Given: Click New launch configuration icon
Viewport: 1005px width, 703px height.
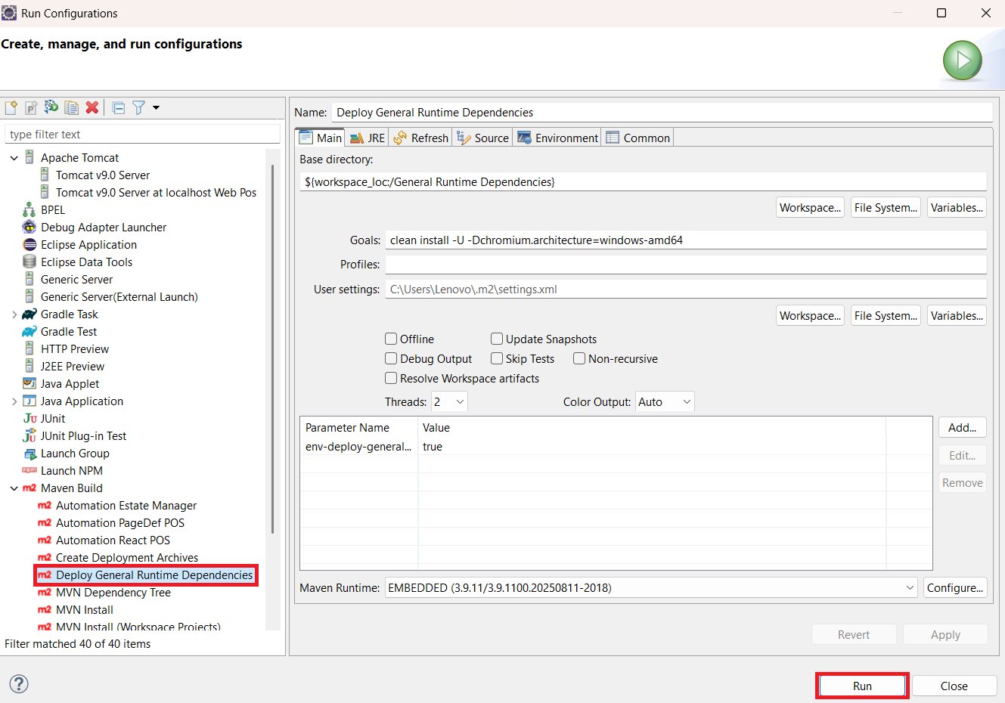Looking at the screenshot, I should 11,107.
